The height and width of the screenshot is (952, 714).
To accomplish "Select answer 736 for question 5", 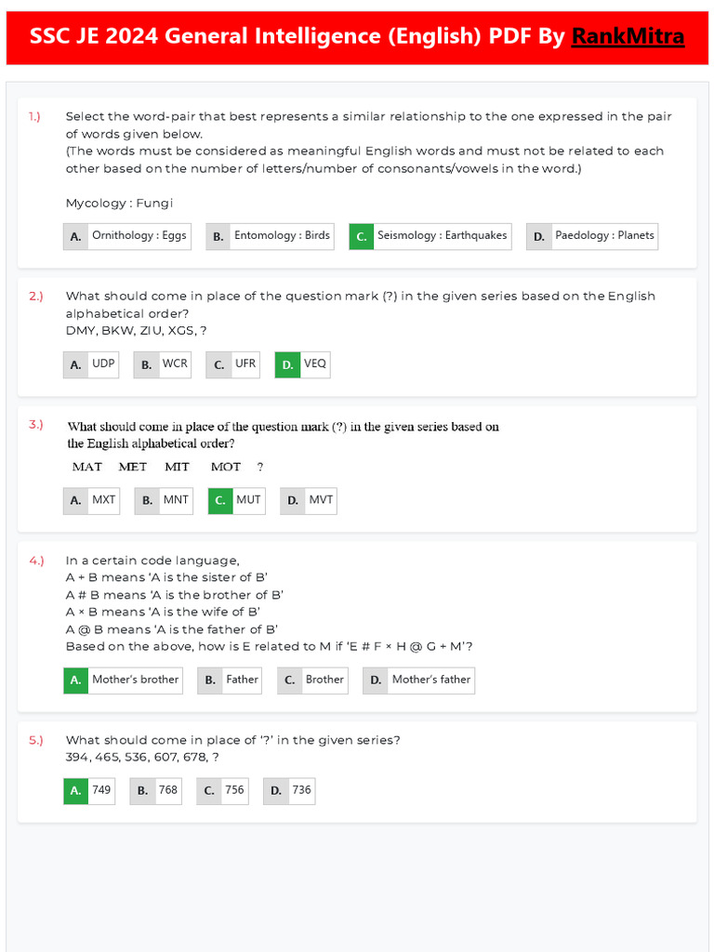I will click(289, 790).
